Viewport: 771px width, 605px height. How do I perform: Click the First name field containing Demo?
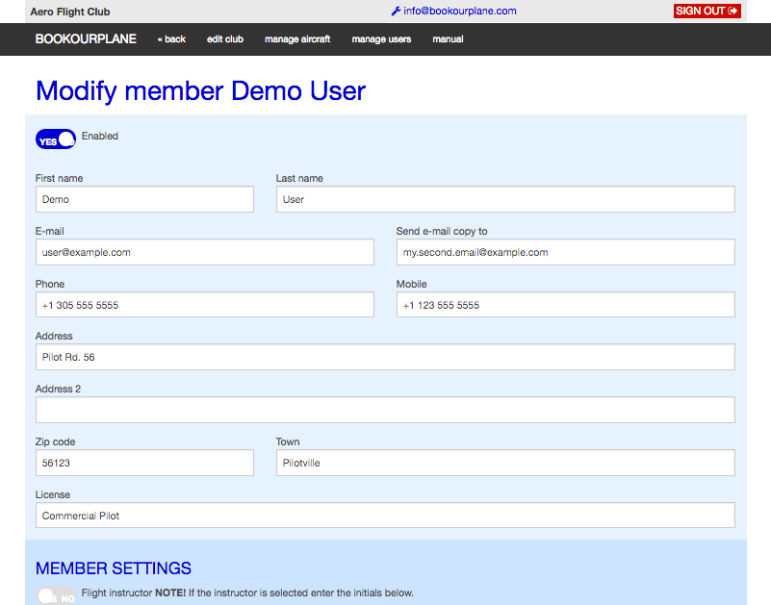point(144,199)
